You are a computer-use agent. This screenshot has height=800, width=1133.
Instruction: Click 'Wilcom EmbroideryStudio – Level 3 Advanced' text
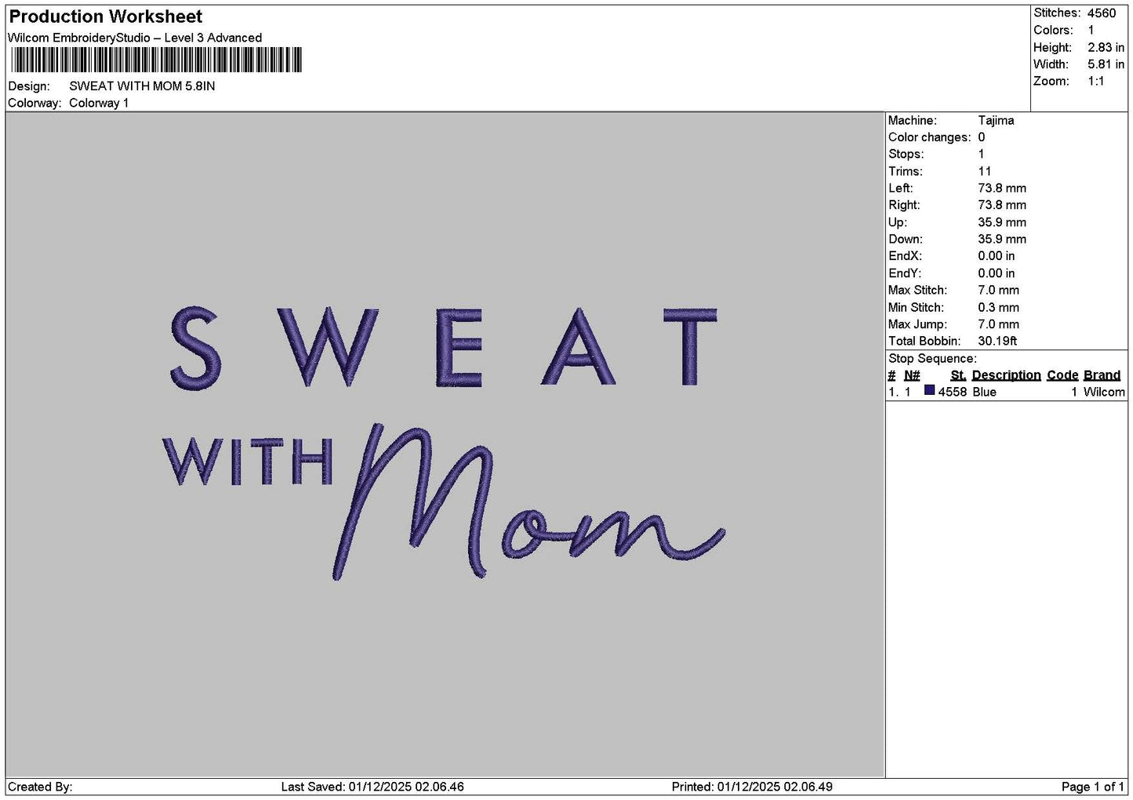tap(135, 38)
